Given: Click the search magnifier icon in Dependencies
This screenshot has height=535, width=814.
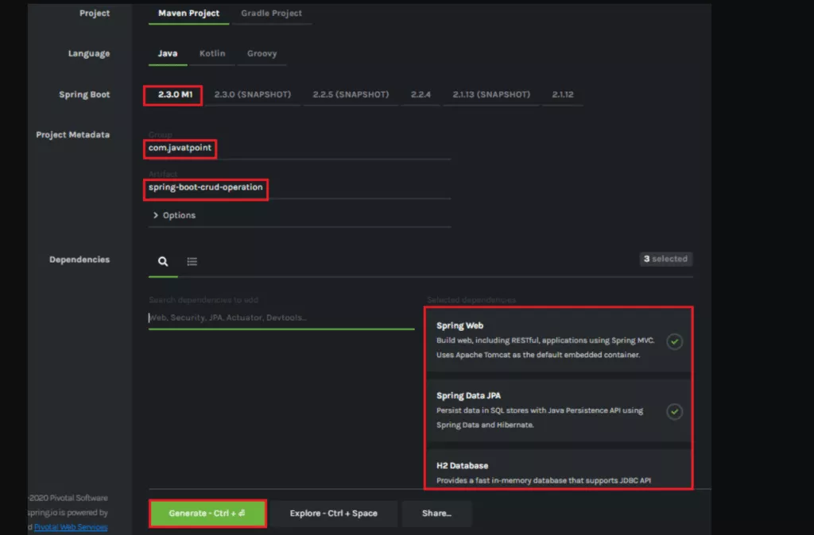Looking at the screenshot, I should click(163, 261).
